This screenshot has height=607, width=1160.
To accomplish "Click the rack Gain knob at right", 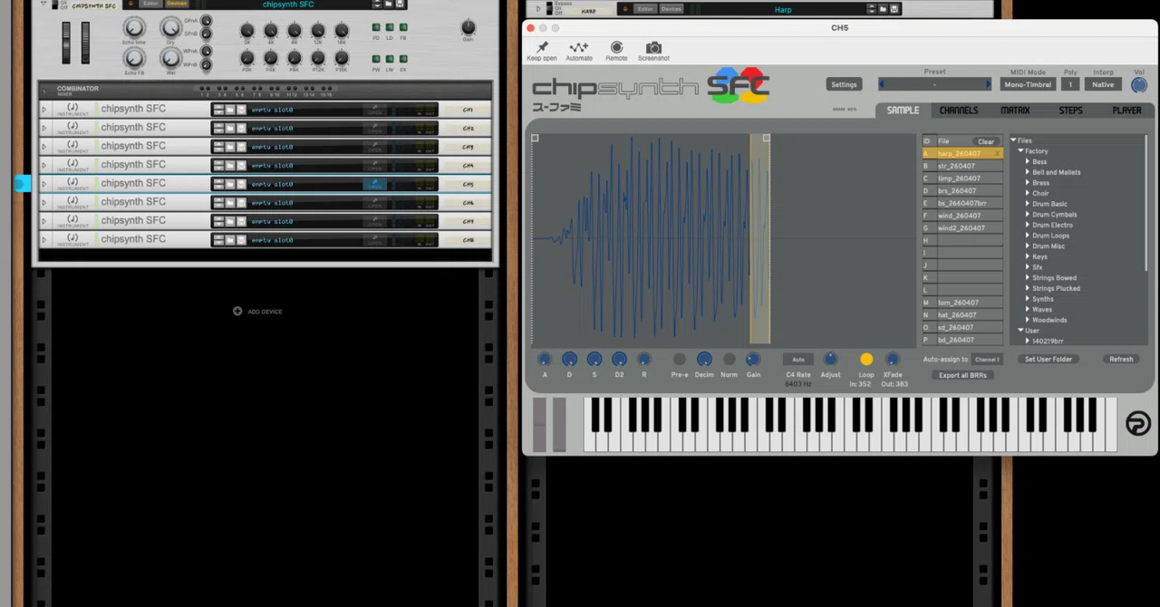I will 468,28.
